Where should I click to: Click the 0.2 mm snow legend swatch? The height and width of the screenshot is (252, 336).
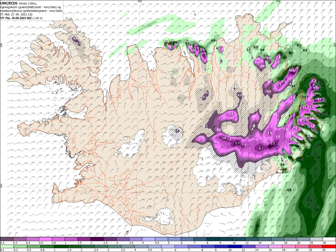7,239
